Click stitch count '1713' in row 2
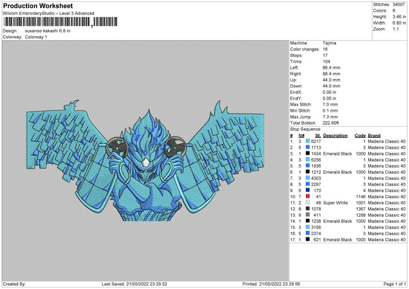Image resolution: width=409 pixels, height=289 pixels. [x=316, y=148]
